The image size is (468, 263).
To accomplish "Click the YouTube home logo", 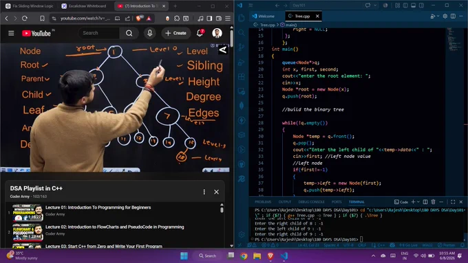I will [x=36, y=34].
